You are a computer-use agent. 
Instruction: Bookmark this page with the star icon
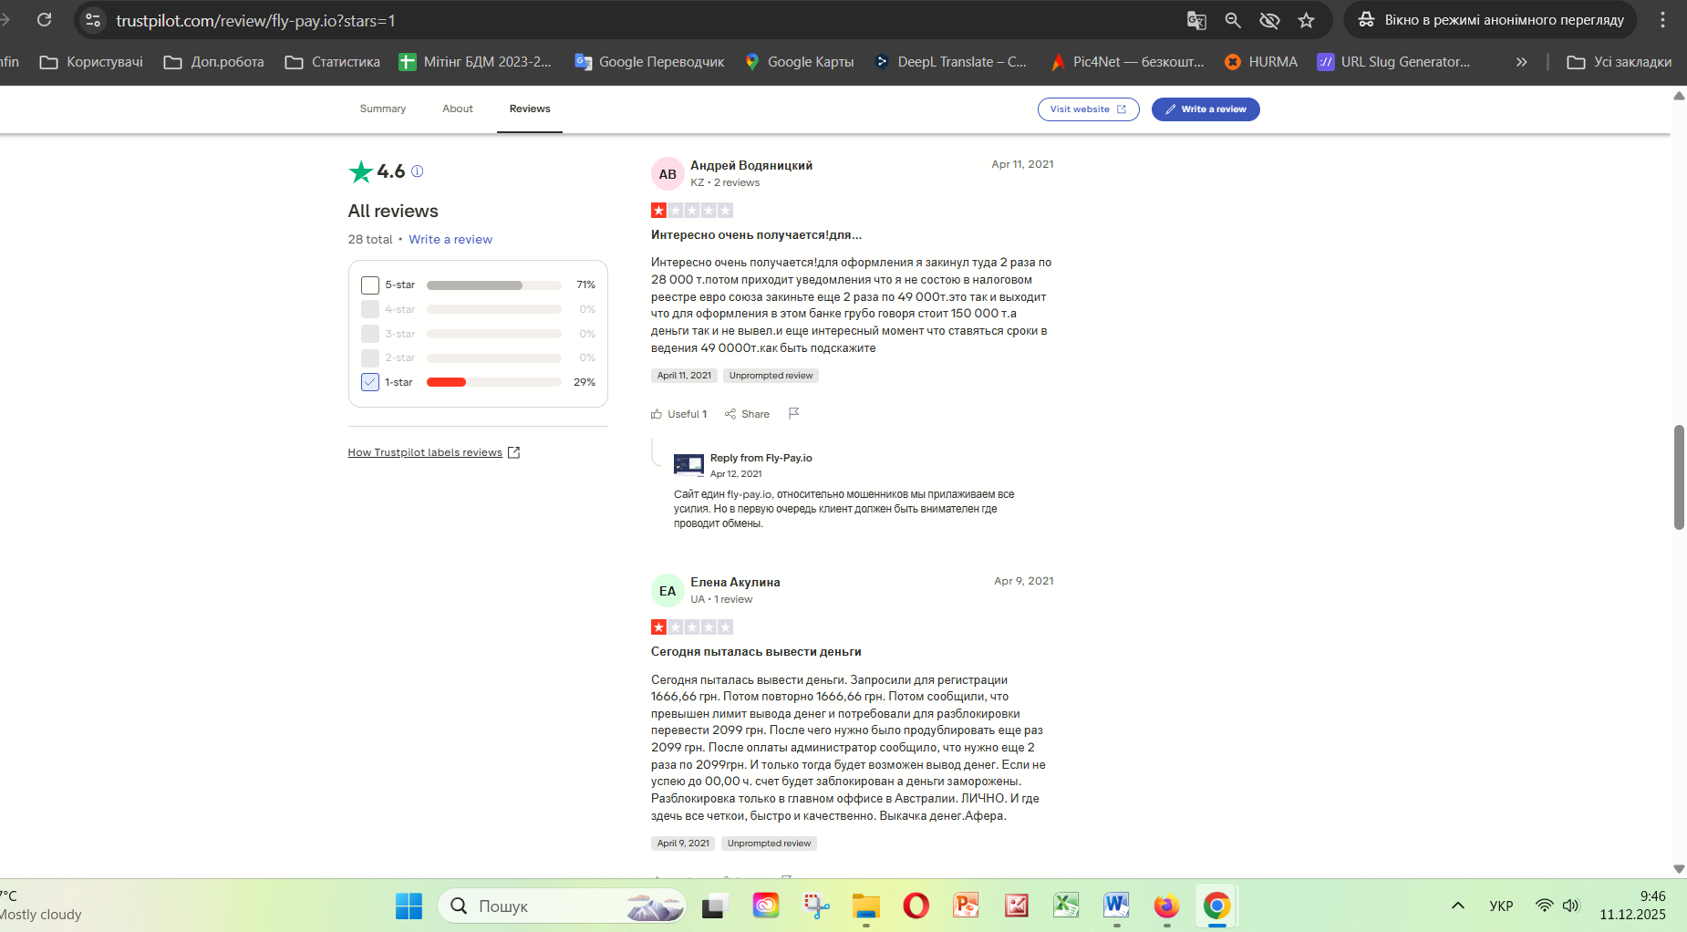[1306, 20]
